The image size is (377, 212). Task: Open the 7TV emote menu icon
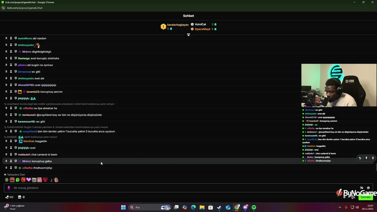pyautogui.click(x=362, y=188)
